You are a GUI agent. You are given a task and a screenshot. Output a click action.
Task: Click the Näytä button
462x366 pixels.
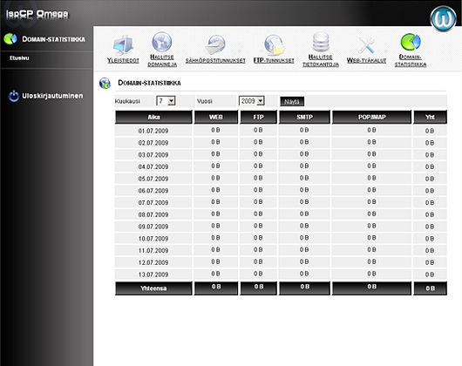292,102
